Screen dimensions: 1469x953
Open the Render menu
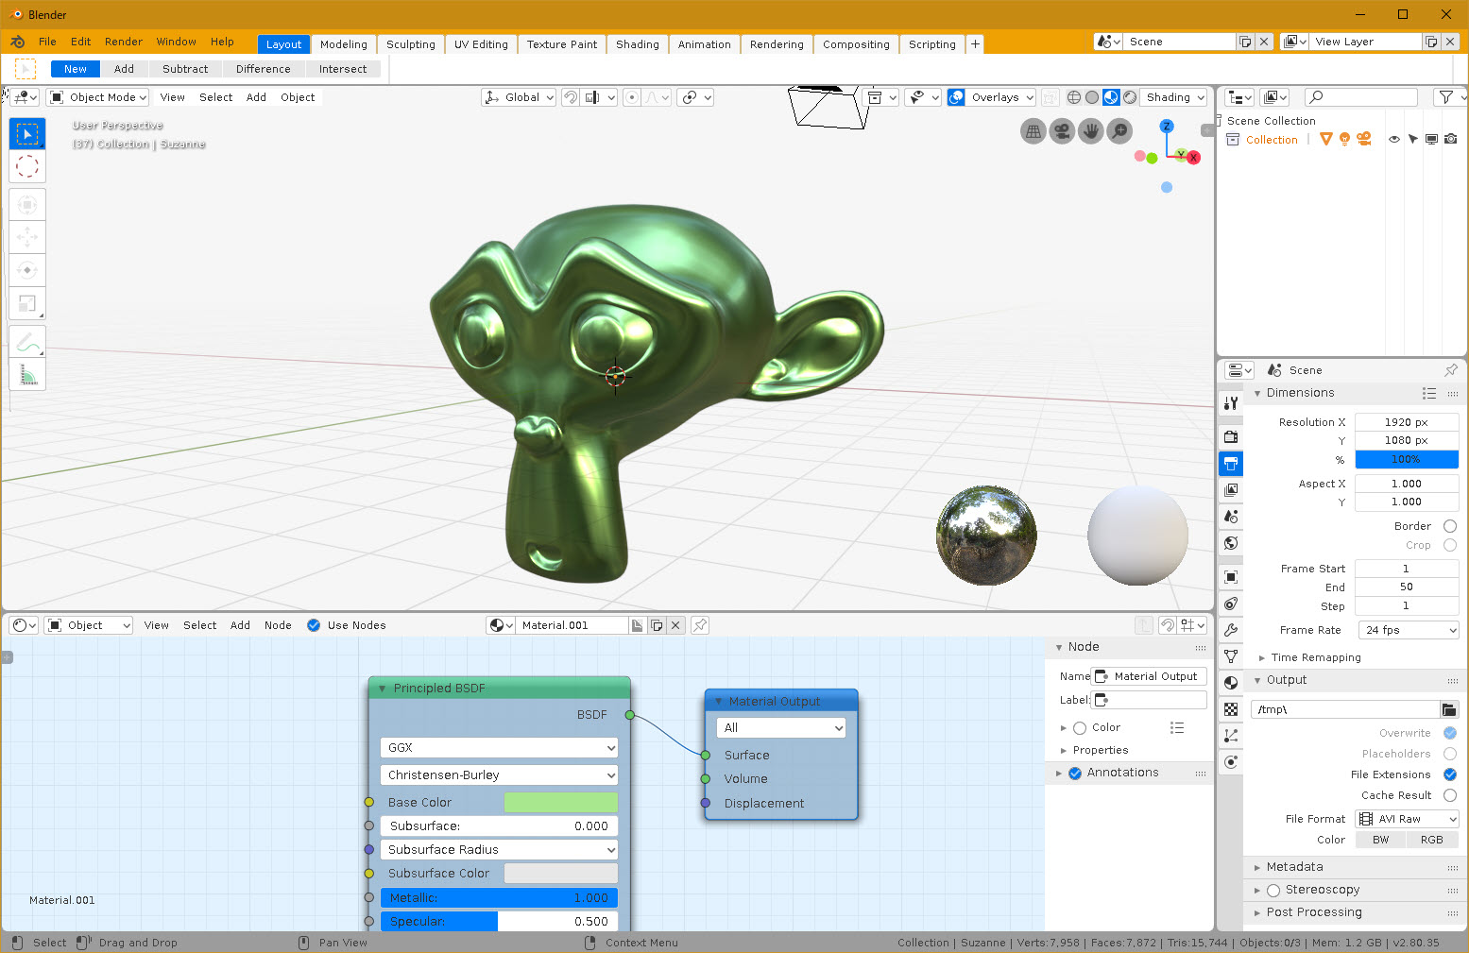pyautogui.click(x=124, y=42)
